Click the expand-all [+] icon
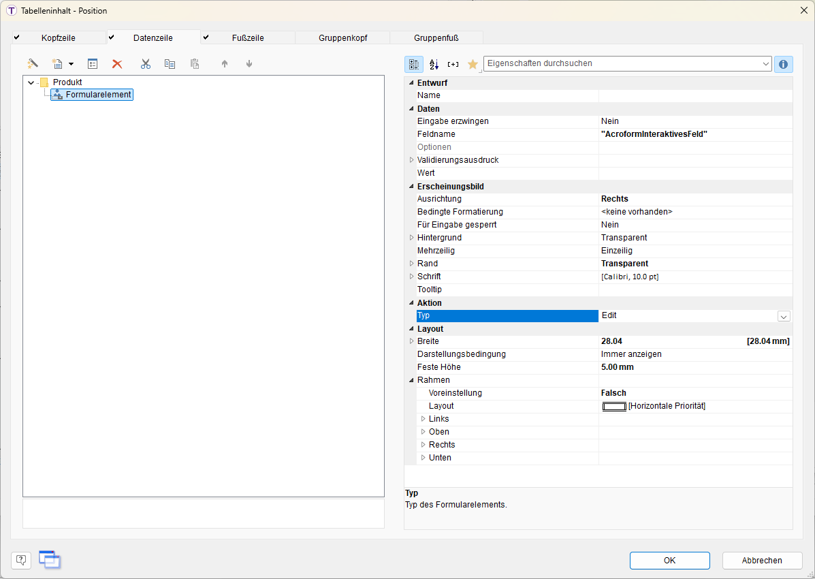The image size is (815, 579). tap(453, 64)
